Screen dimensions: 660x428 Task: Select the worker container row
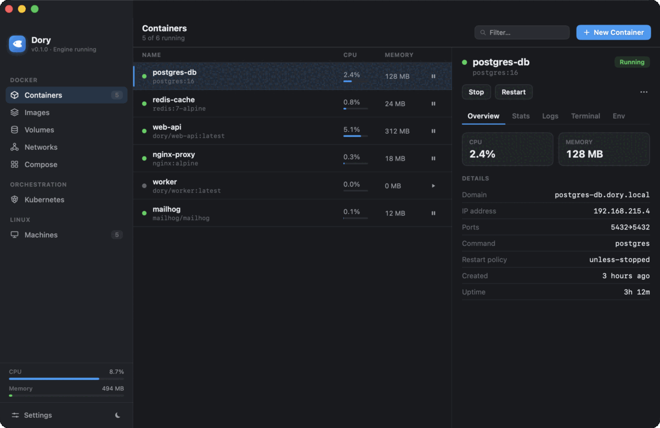coord(293,185)
